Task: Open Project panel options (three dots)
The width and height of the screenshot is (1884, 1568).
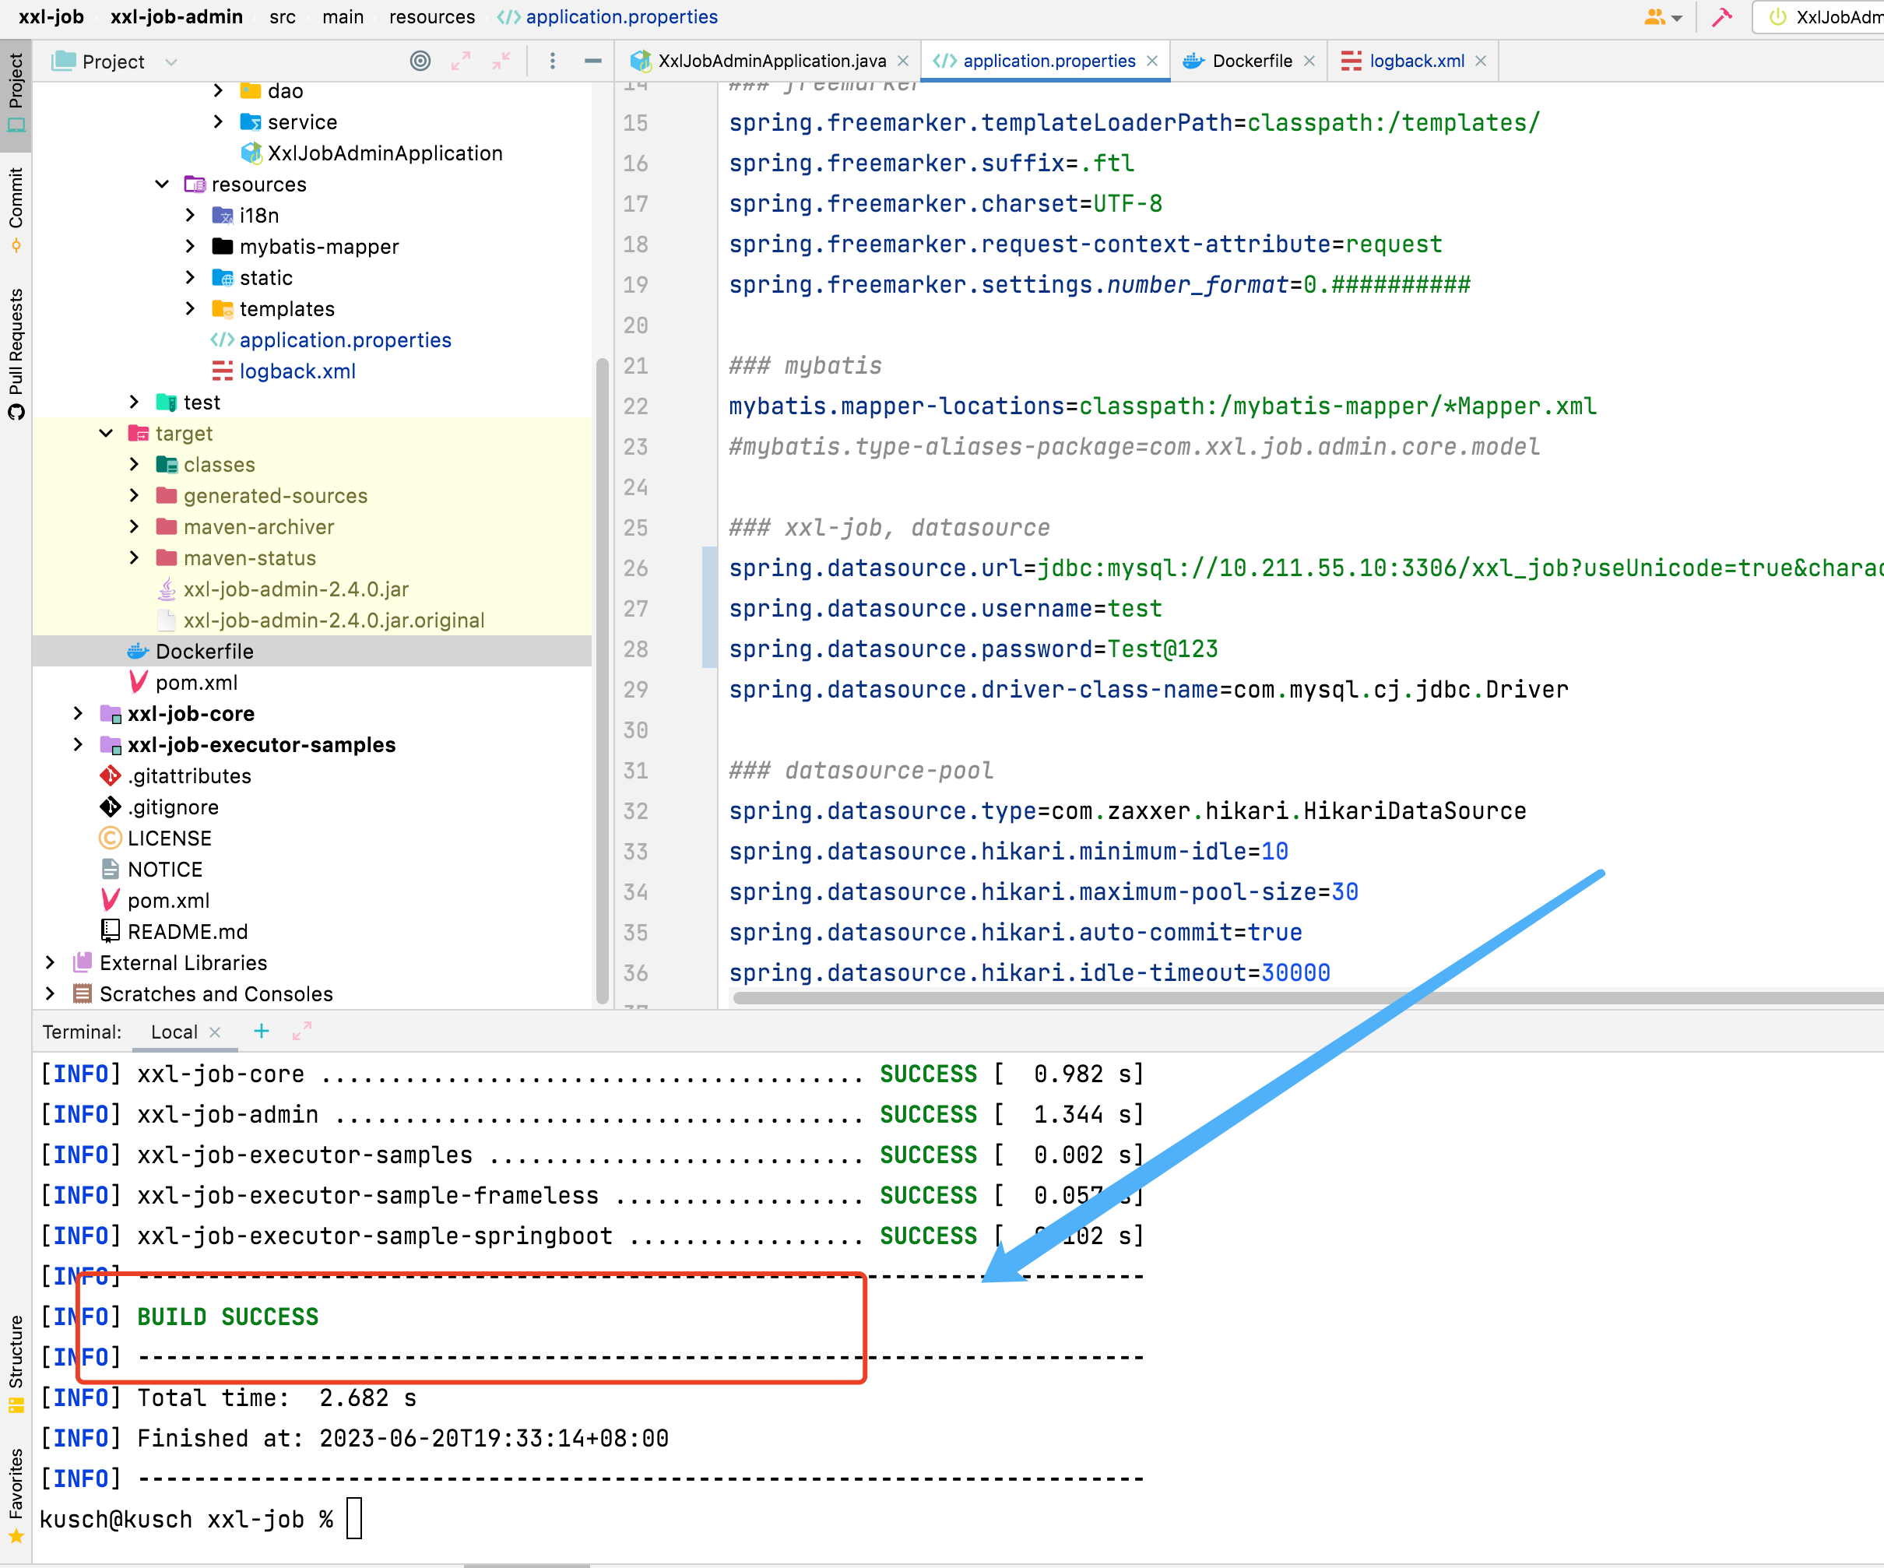Action: (553, 61)
